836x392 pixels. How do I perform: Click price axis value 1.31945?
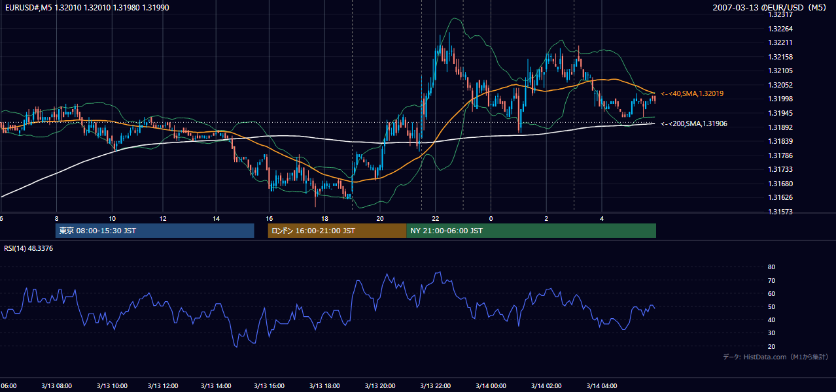[x=782, y=113]
